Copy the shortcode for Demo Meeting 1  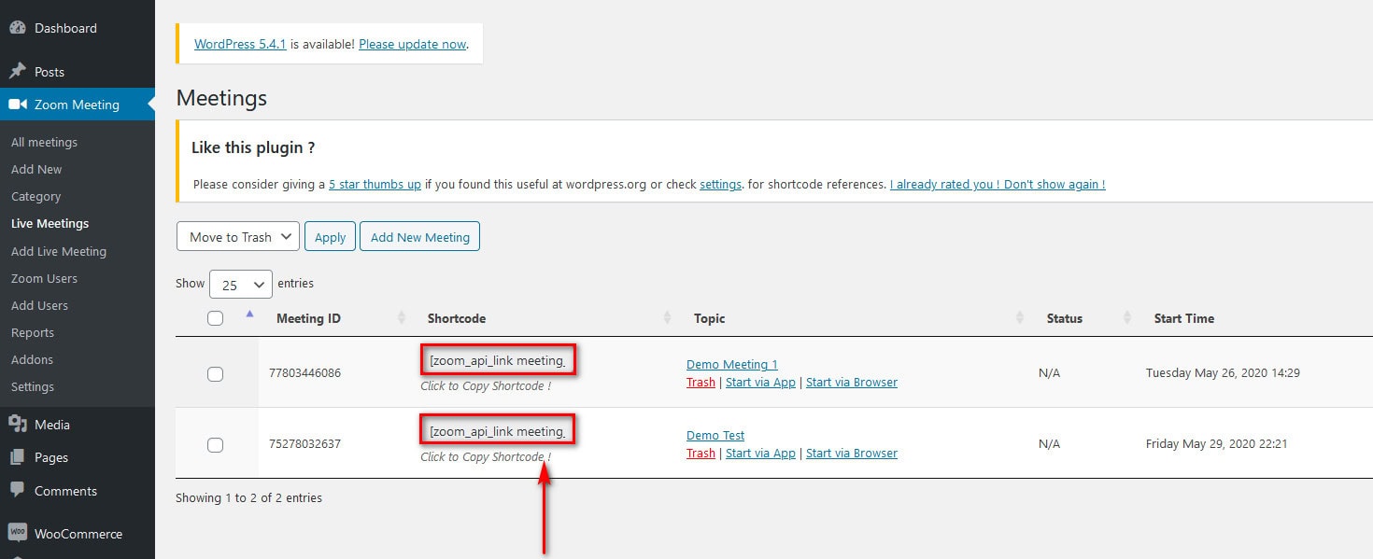[498, 359]
